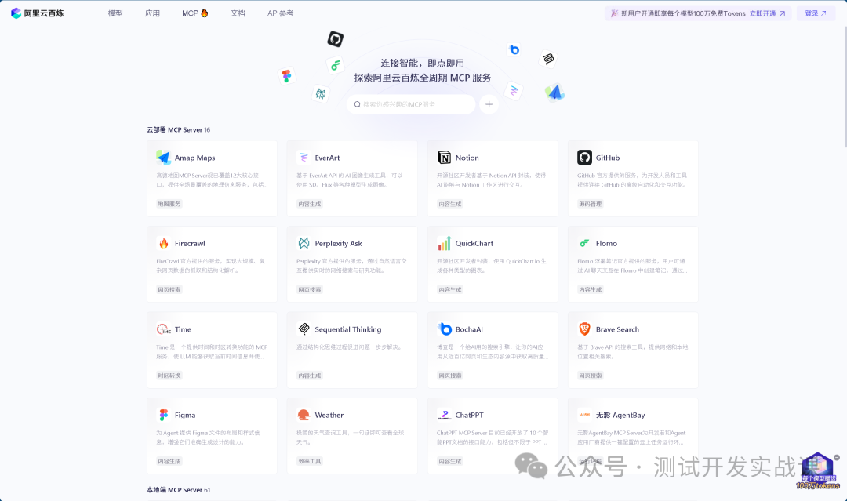Click the ChatPPT card icon
847x501 pixels.
click(x=444, y=415)
